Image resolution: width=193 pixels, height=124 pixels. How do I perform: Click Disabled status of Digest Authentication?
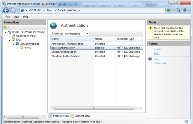point(100,52)
